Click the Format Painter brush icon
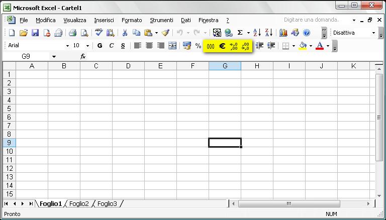 tap(165, 33)
